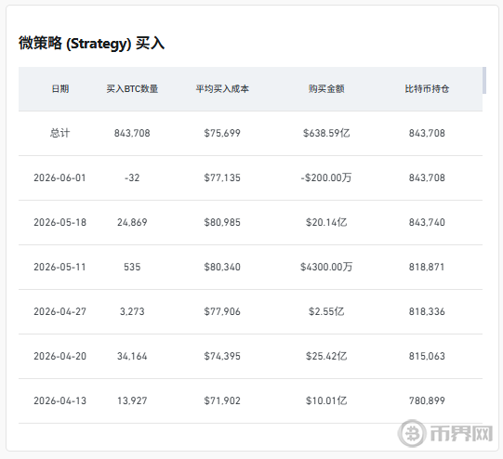Select the 2026-05-18 date entry
This screenshot has width=503, height=459.
point(60,222)
